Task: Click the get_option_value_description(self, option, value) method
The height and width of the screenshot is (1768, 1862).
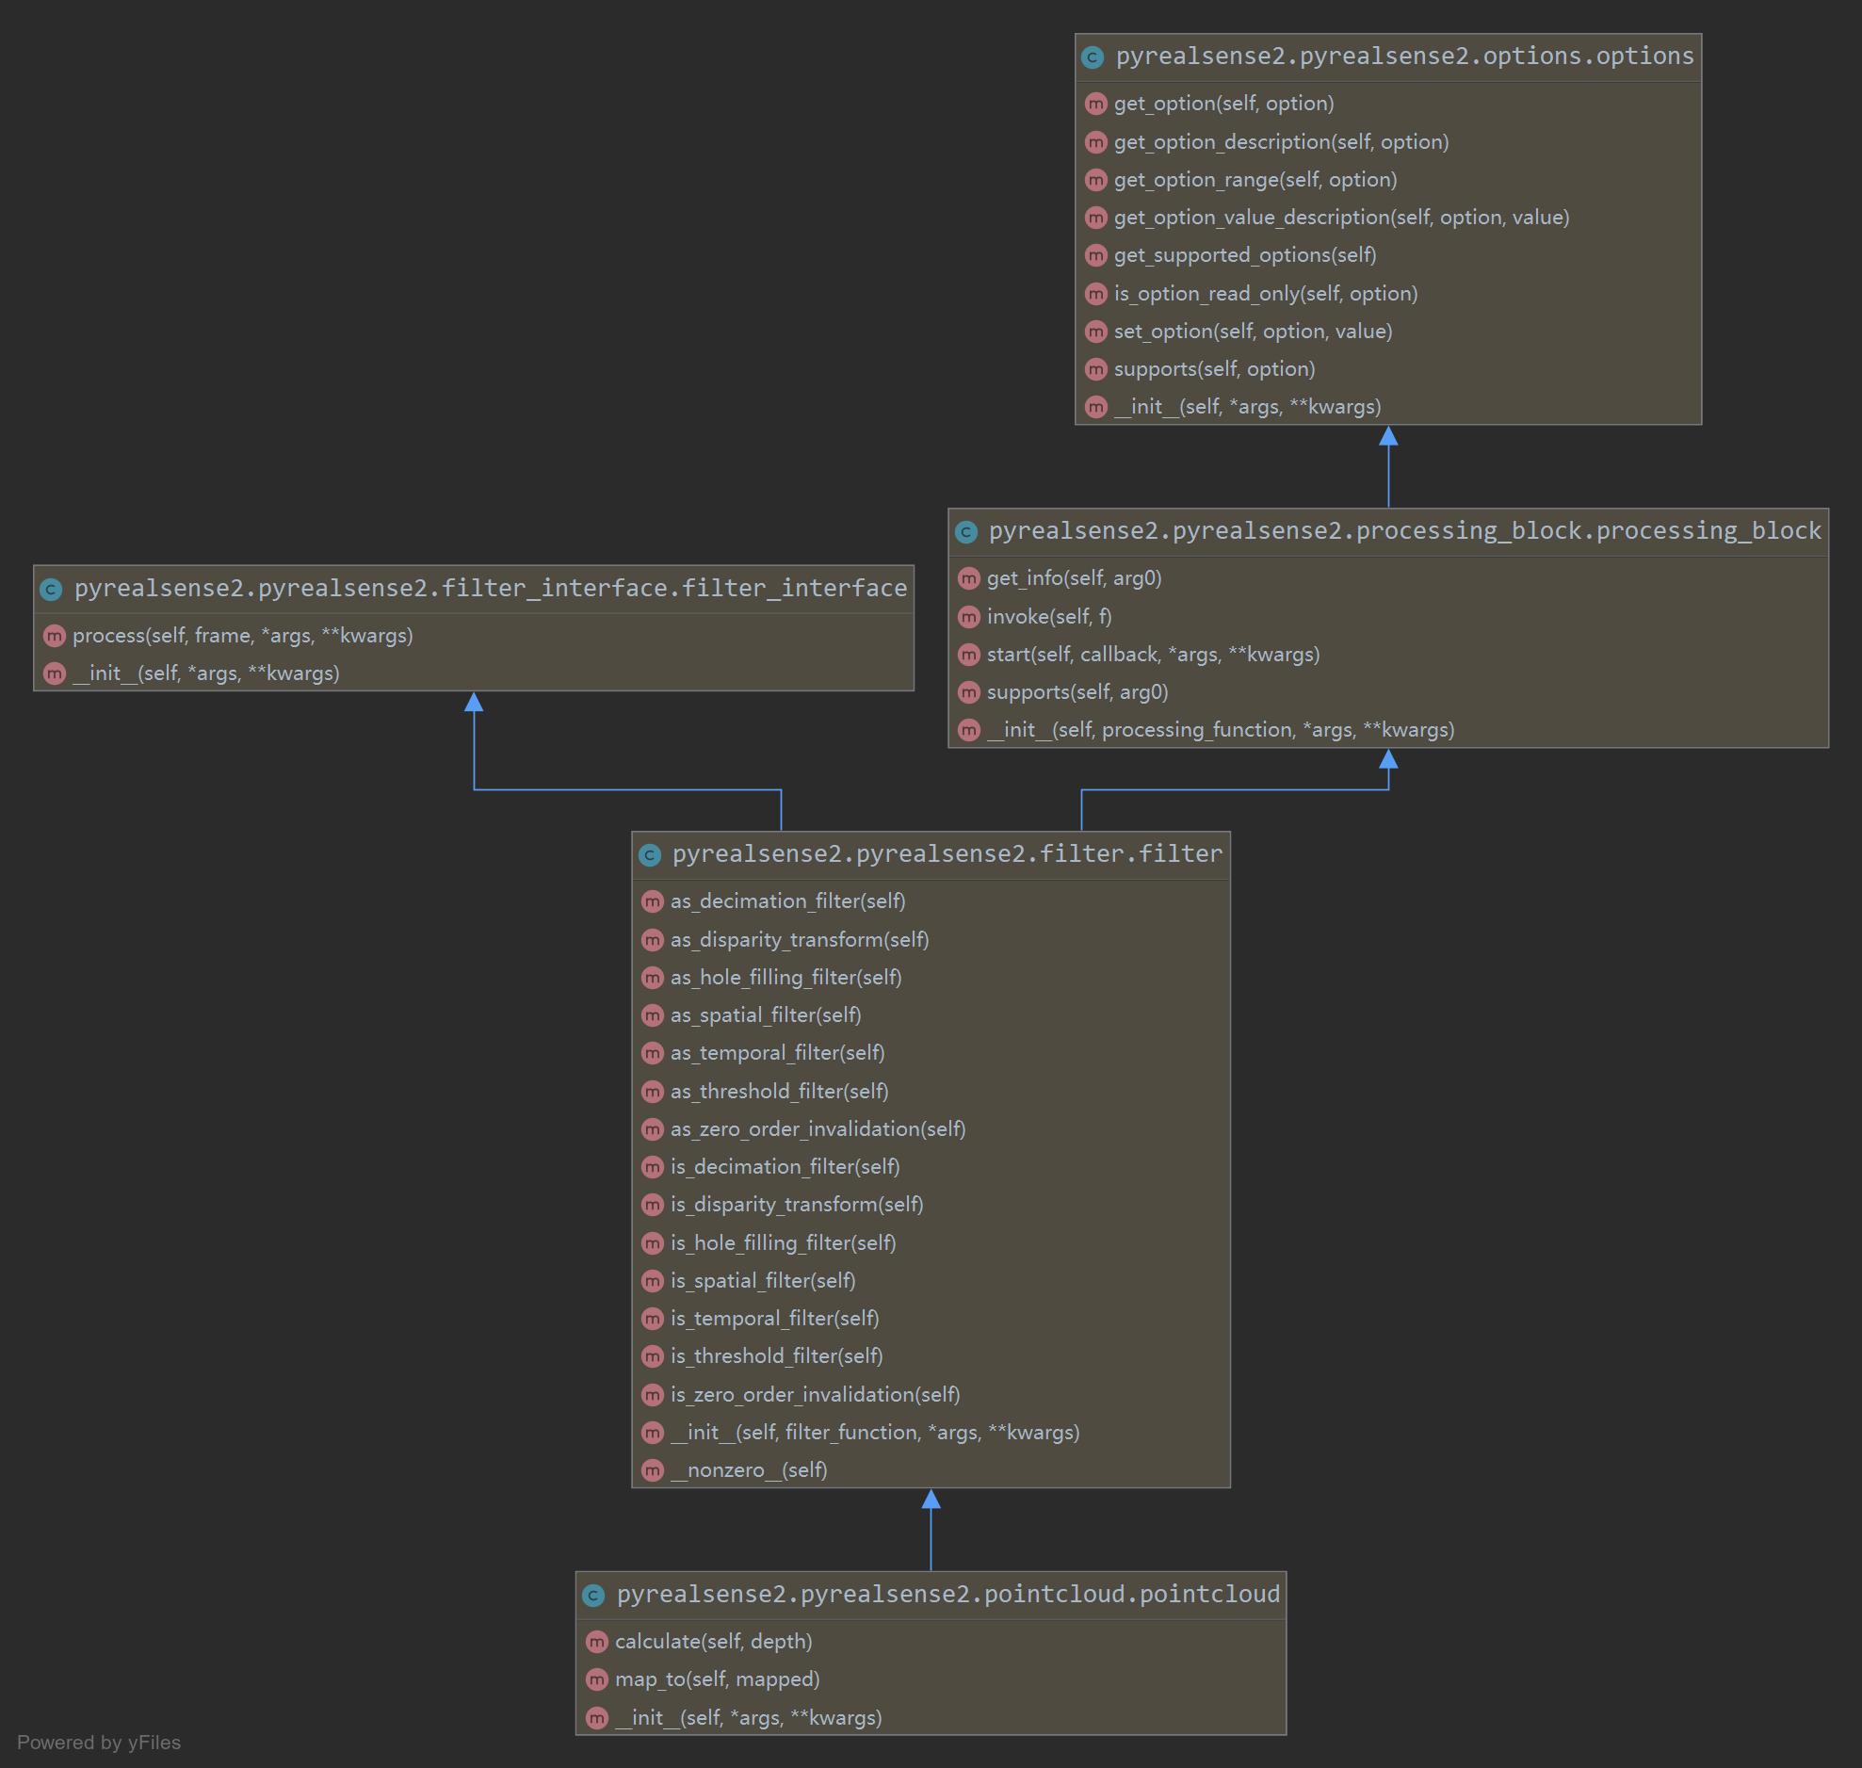Action: [x=1341, y=218]
